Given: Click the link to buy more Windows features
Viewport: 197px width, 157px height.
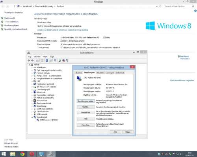Looking at the screenshot, I should [x=63, y=30].
